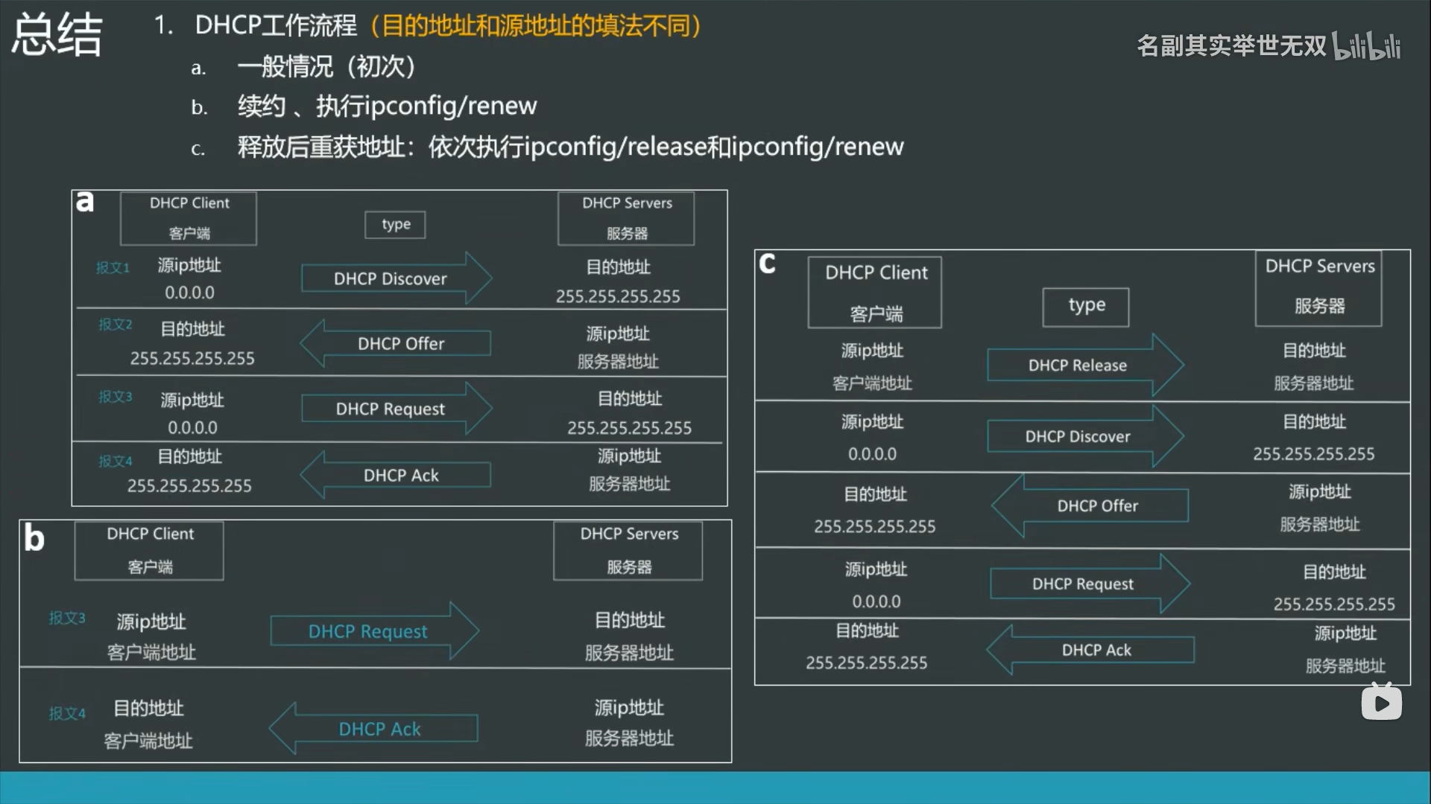Click DHCP Offer arrow in diagram a

click(x=400, y=343)
